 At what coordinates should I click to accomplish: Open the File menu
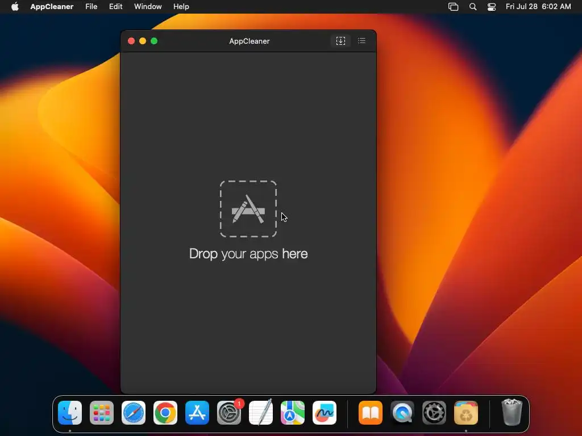tap(92, 7)
